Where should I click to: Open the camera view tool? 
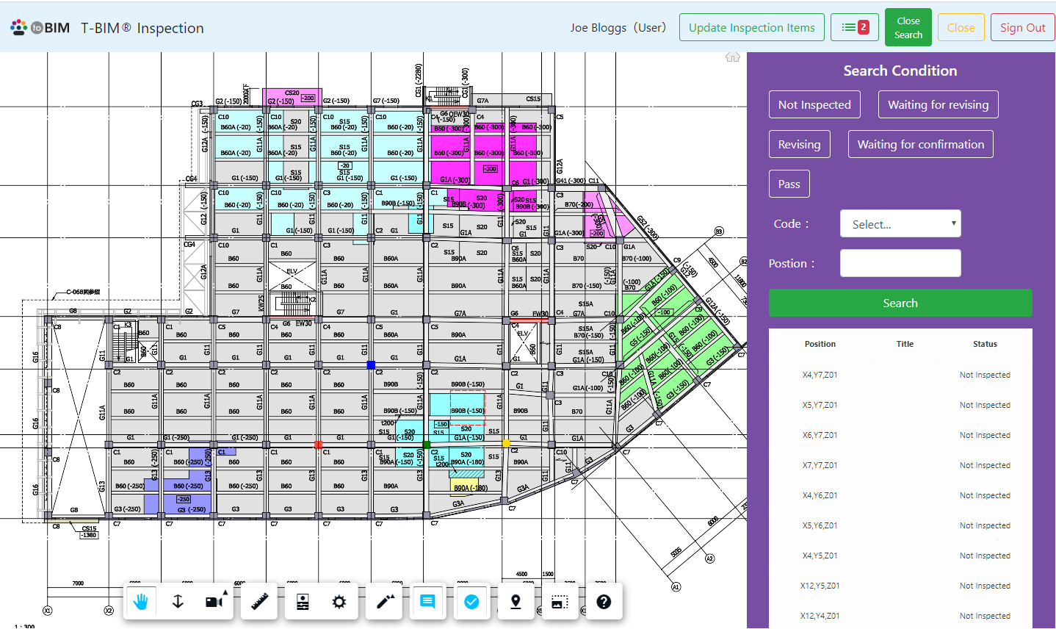[x=214, y=602]
